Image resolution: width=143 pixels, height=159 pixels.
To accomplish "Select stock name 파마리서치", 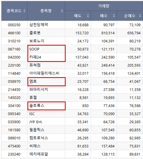I will point(39,90).
